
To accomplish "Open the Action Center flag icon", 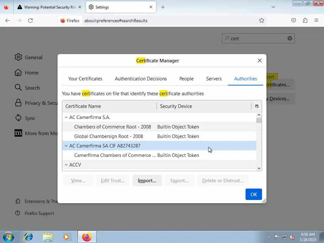I will 277,237.
